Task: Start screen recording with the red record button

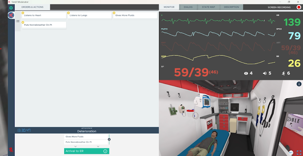Action: (x=299, y=7)
